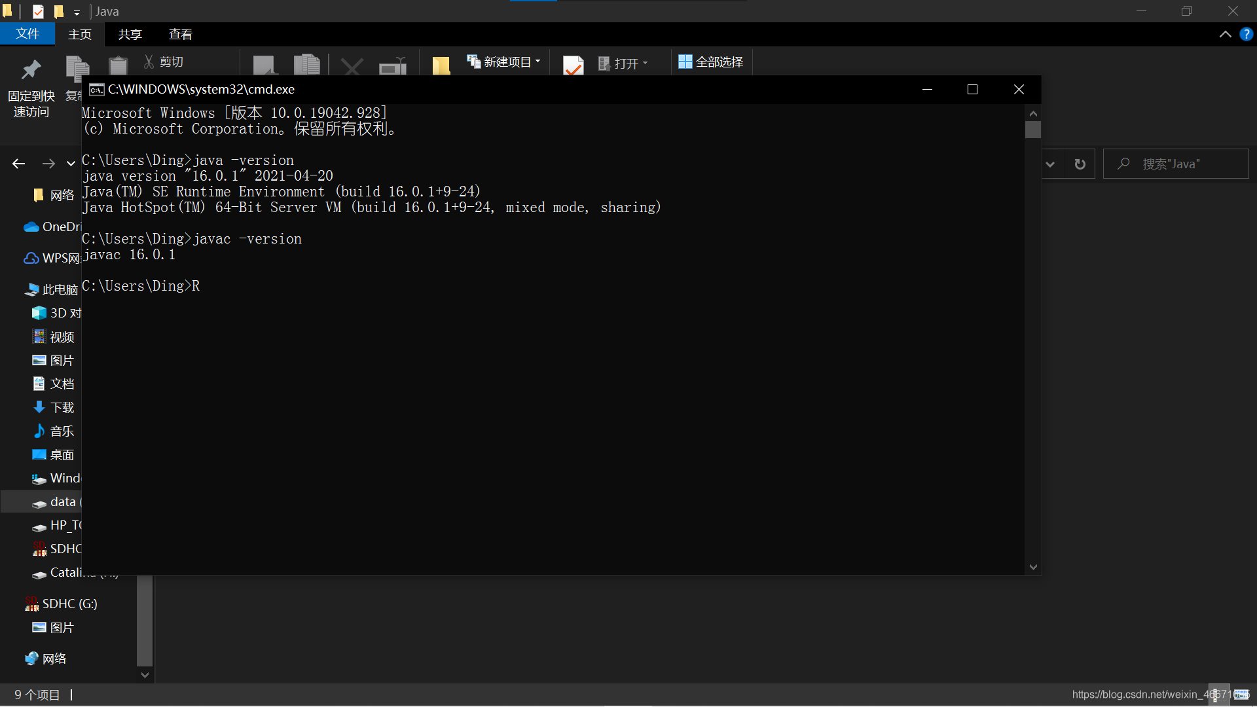Select 视频 folder in sidebar
The width and height of the screenshot is (1257, 707).
pyautogui.click(x=54, y=337)
